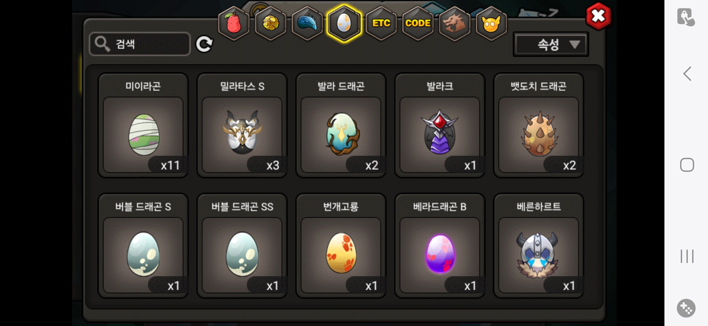
Task: Close the inventory with the red X
Action: [598, 16]
